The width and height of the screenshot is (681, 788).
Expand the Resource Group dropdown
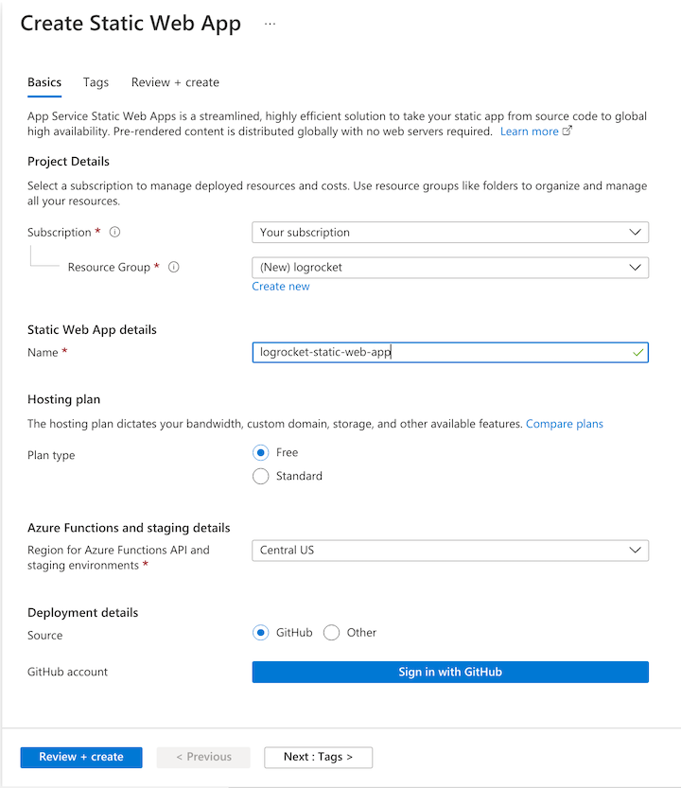(449, 268)
